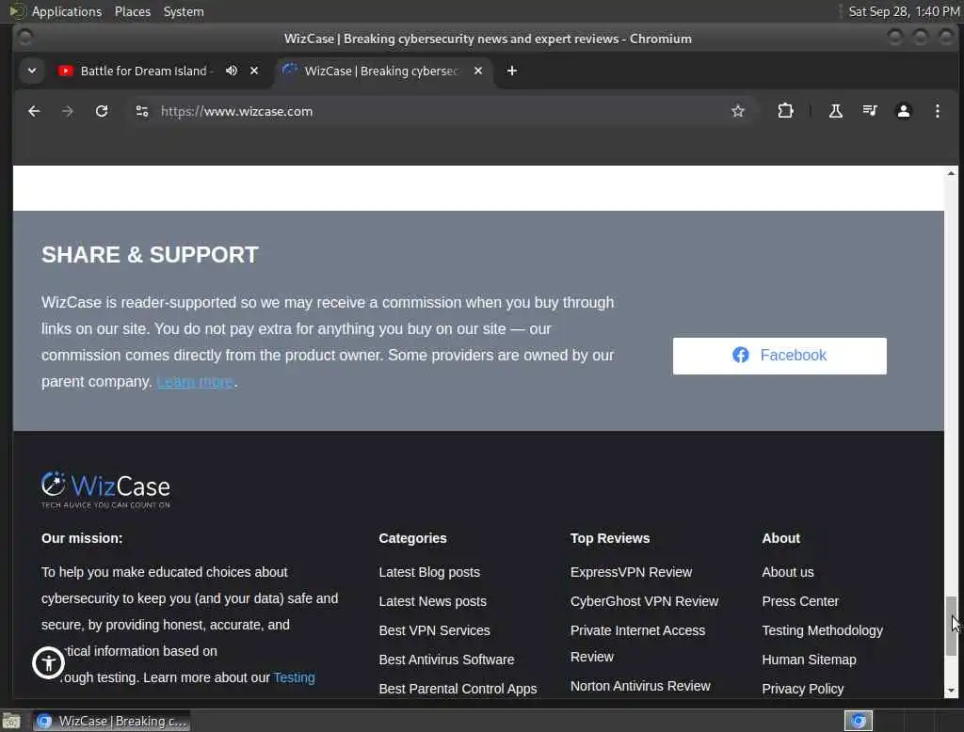Open Privacy Policy link

pos(802,689)
